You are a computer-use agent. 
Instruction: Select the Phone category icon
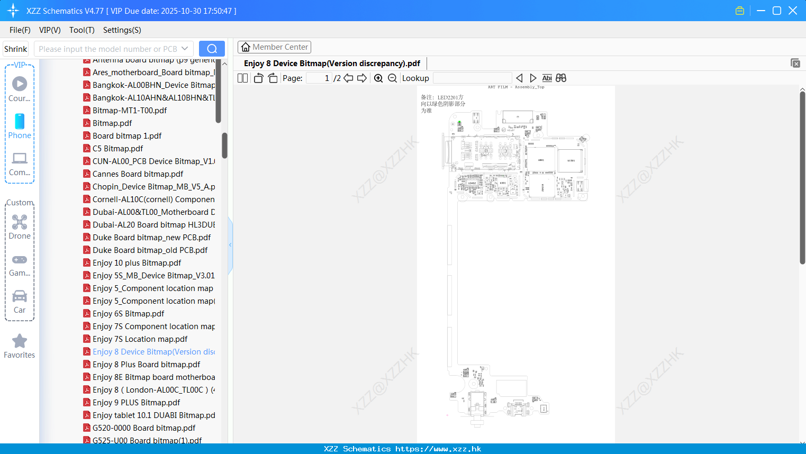click(20, 126)
